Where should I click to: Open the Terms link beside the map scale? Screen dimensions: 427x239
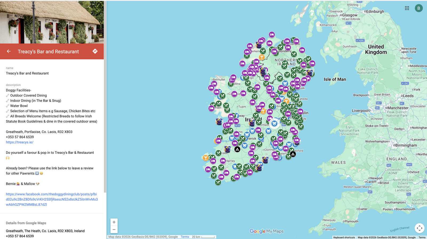185,237
